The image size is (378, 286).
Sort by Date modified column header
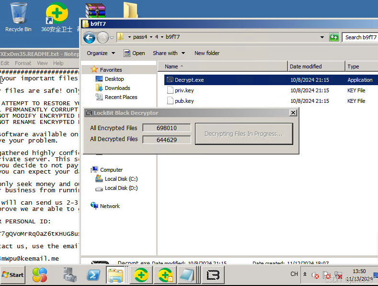click(x=316, y=66)
